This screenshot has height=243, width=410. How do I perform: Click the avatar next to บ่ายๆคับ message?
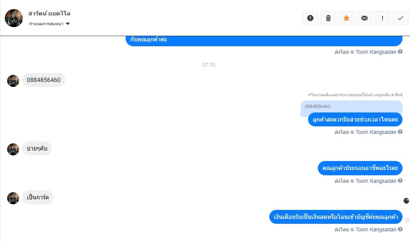click(13, 149)
